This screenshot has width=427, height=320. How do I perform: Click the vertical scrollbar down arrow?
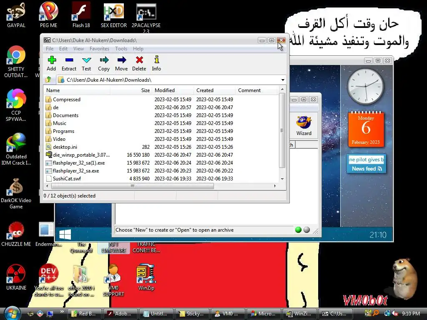coord(282,179)
